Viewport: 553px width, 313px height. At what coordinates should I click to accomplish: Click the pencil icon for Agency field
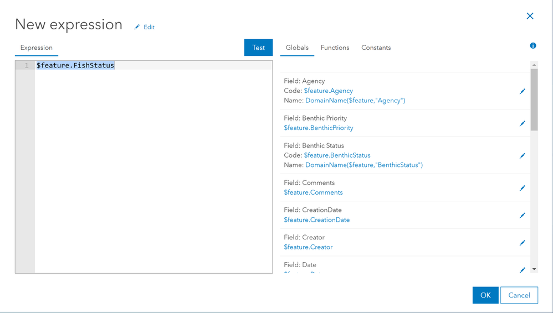pos(523,91)
